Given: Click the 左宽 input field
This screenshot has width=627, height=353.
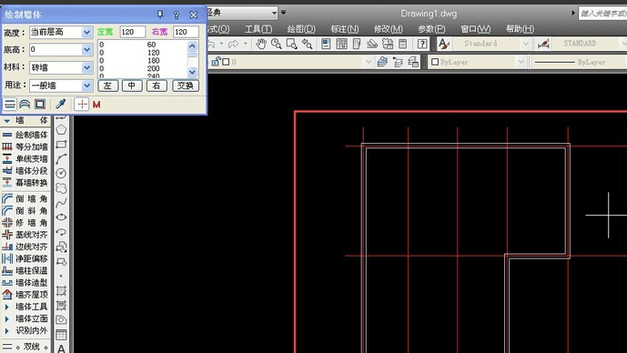Looking at the screenshot, I should (133, 32).
